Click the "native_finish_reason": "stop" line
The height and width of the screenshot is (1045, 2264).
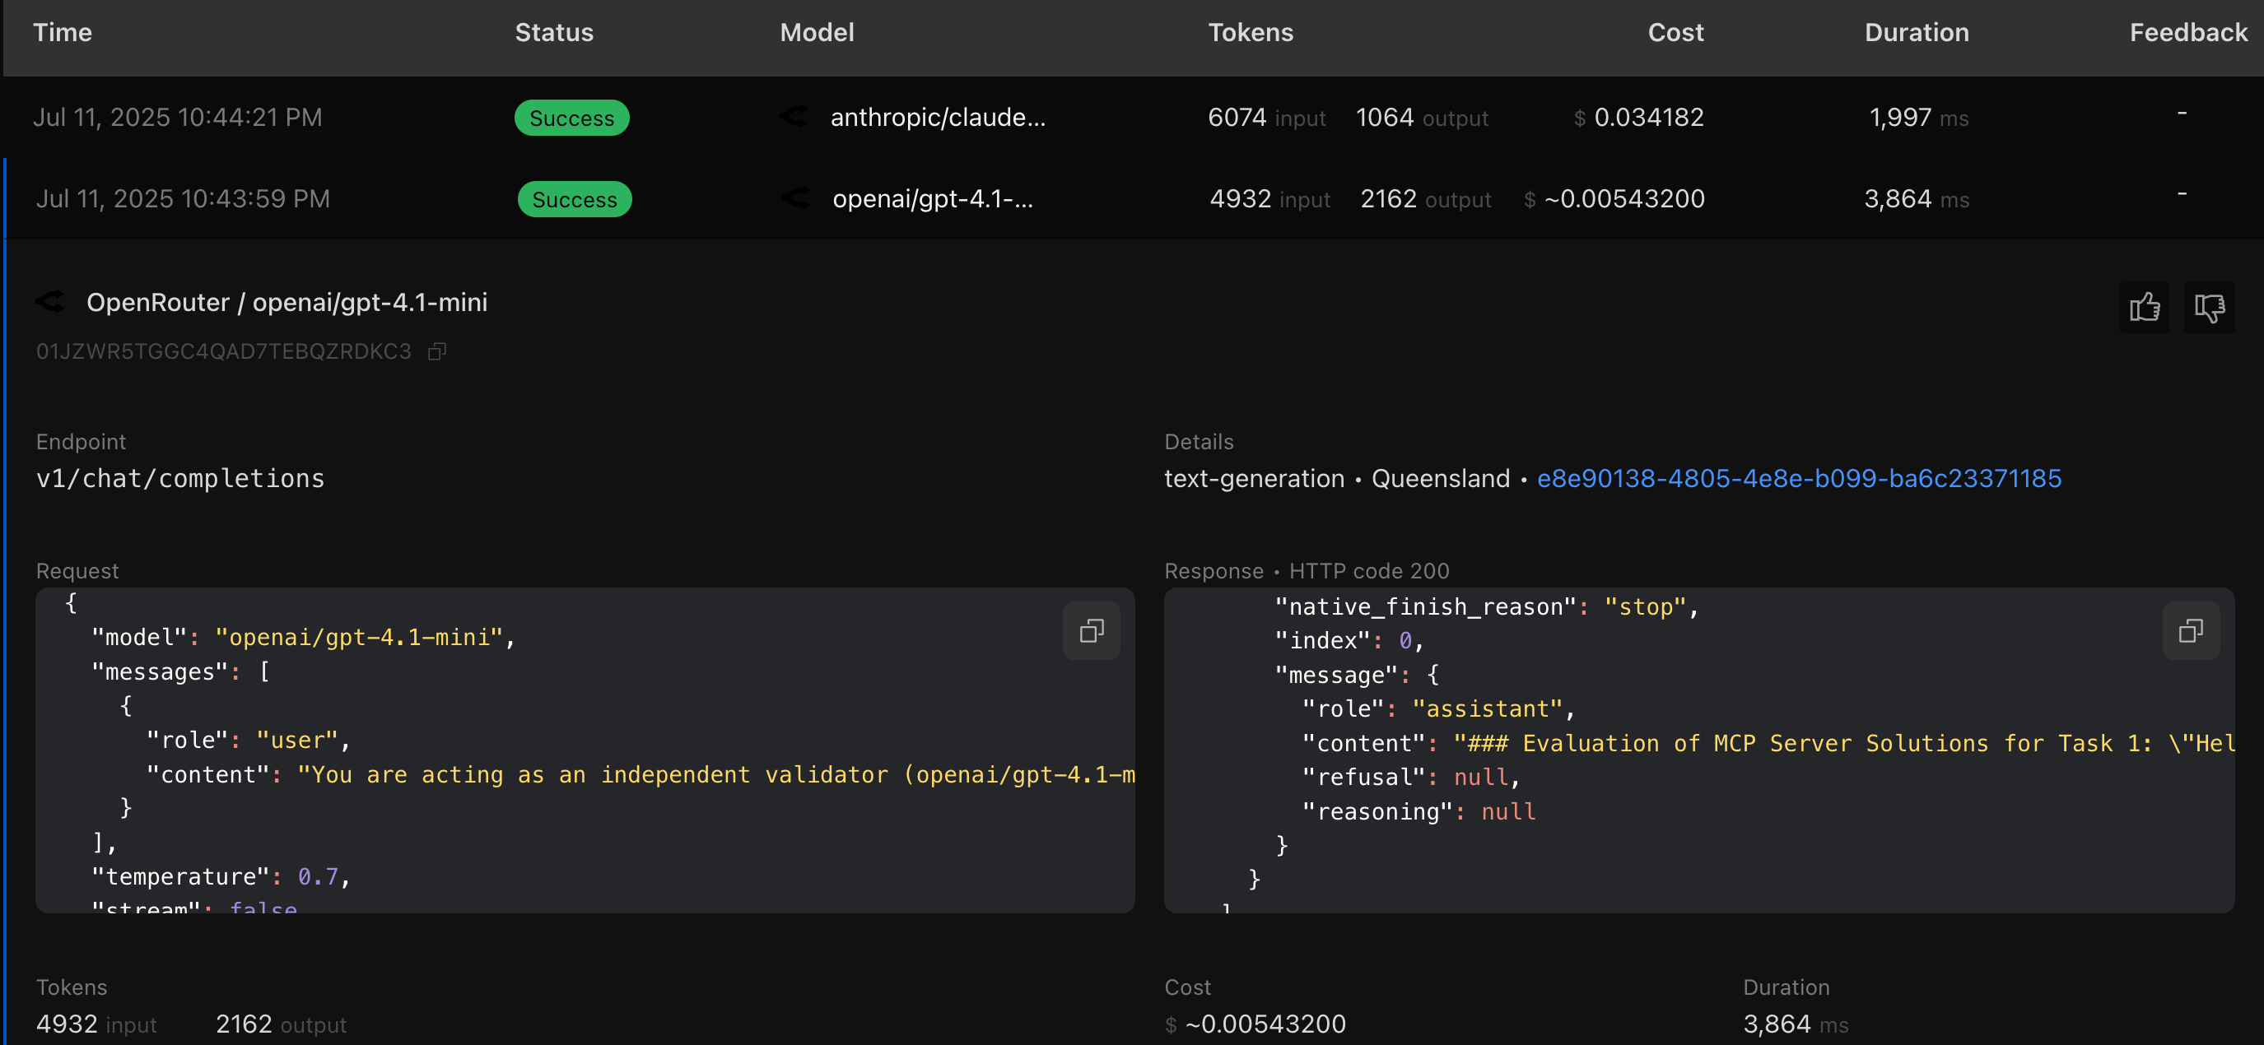click(x=1486, y=606)
